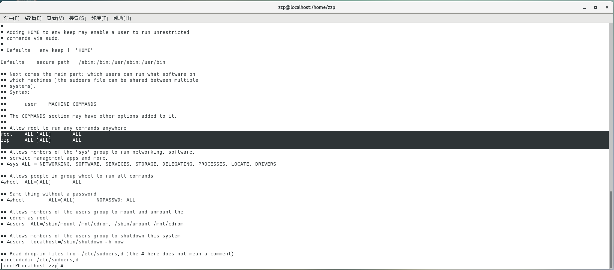The image size is (614, 270).
Task: Click the '# %users ALL=/sbin/mount /mnt/cdrom' line
Action: 92,224
